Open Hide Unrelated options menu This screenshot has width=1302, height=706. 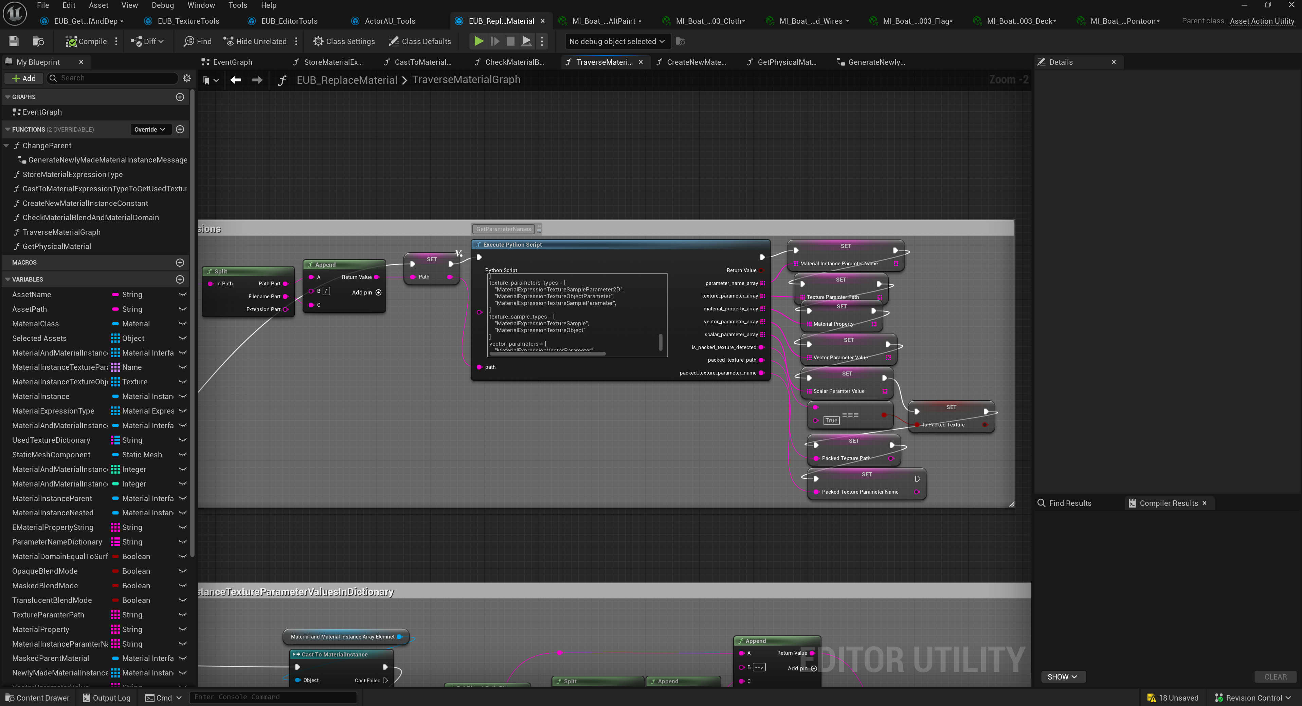[x=296, y=41]
